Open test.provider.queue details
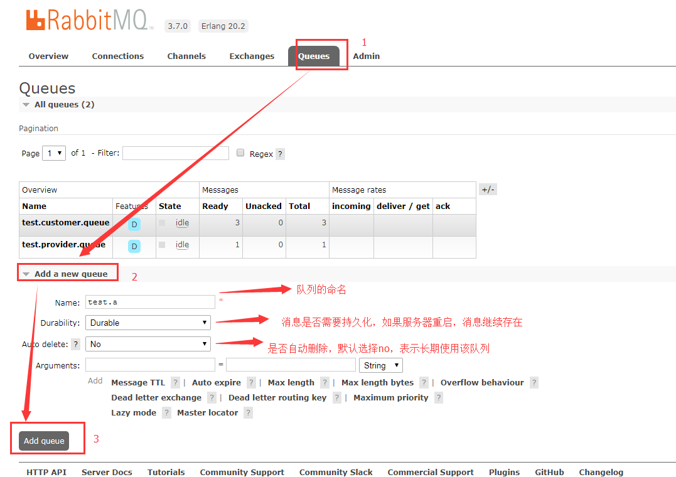Image resolution: width=676 pixels, height=477 pixels. point(64,245)
